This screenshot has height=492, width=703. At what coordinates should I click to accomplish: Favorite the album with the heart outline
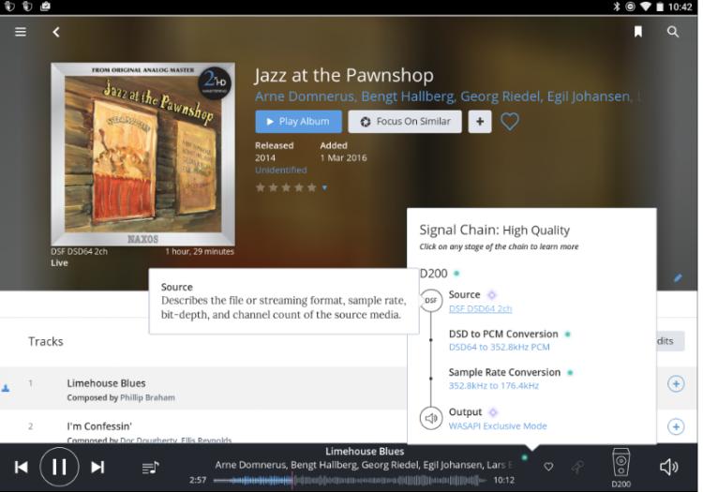tap(509, 122)
